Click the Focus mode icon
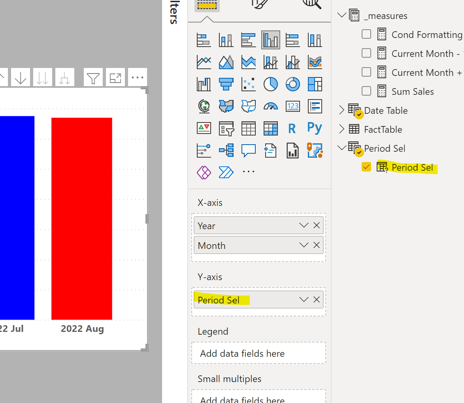 (115, 77)
